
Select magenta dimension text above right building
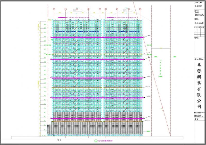(x=124, y=18)
